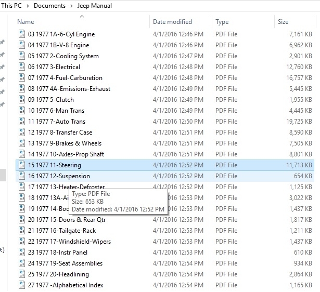The image size is (320, 292).
Task: Click PDF icon of the 18 1977 13A file
Action: [x=22, y=197]
